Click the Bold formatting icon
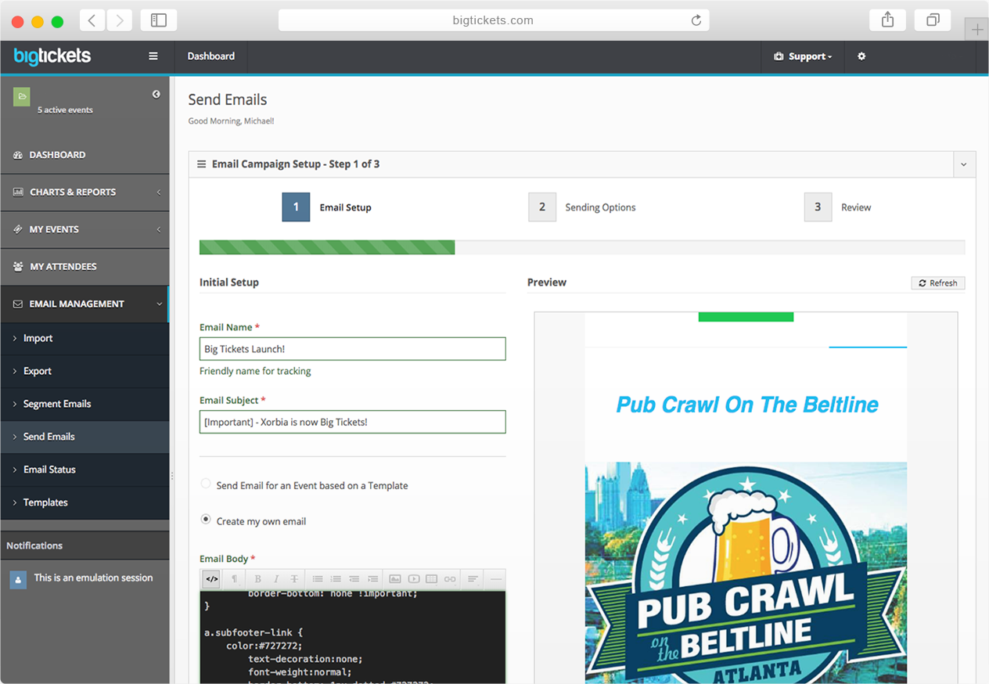 click(257, 579)
